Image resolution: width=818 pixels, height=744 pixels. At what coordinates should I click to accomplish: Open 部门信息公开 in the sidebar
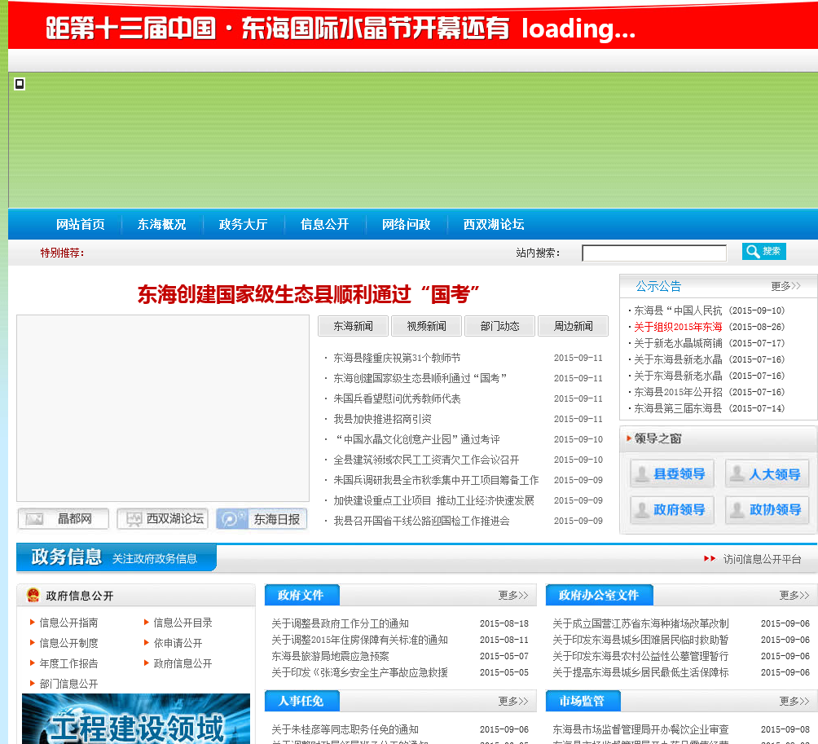(68, 684)
